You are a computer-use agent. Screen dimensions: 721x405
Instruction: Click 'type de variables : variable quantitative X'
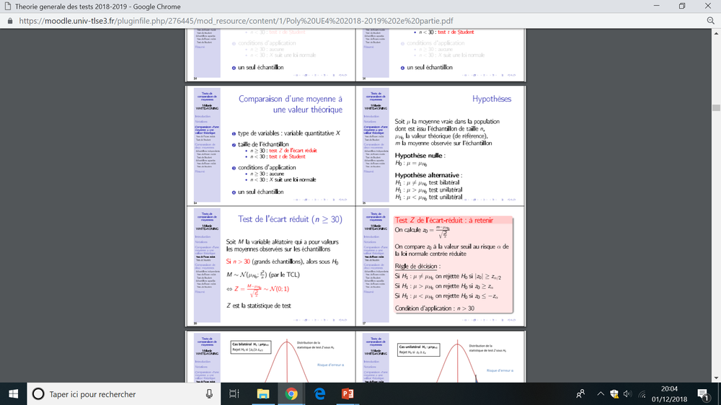289,133
